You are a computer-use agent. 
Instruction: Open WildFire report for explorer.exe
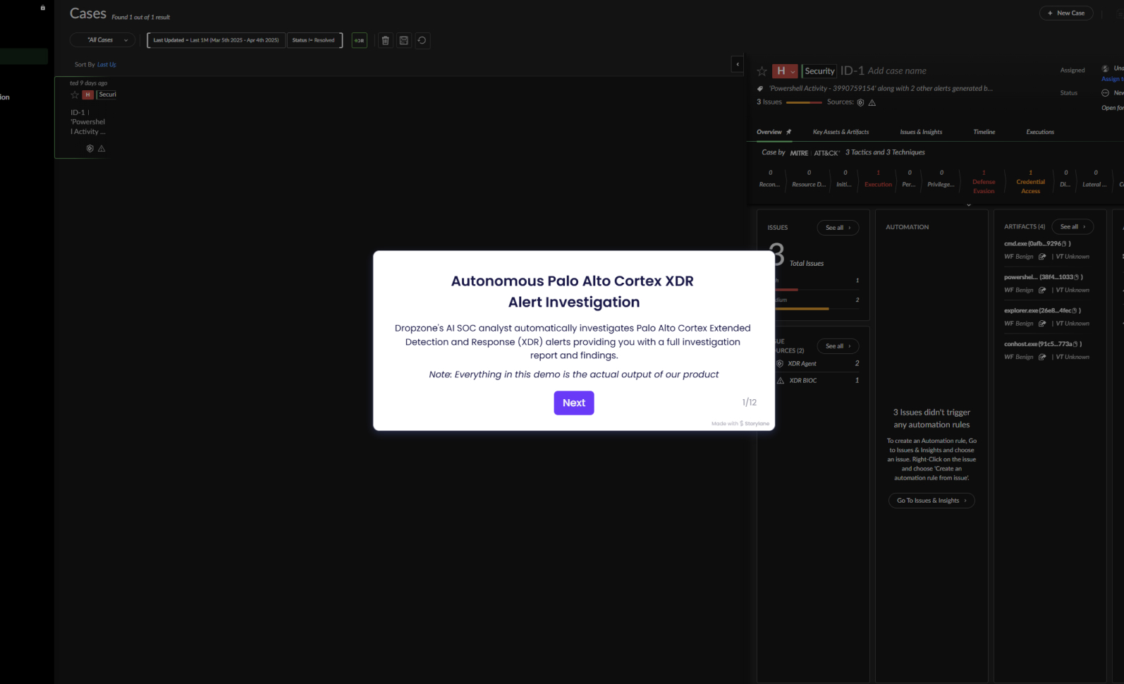tap(1042, 324)
